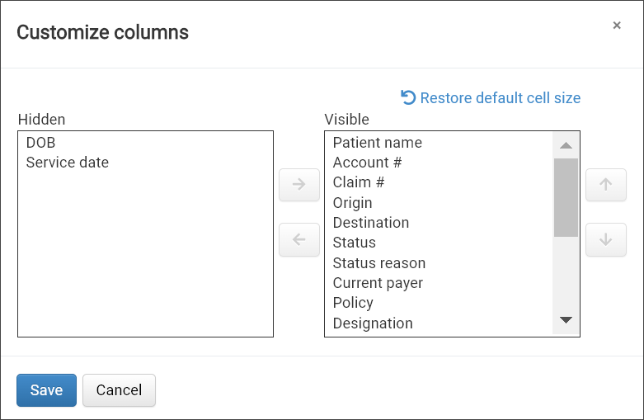Image resolution: width=644 pixels, height=420 pixels.
Task: Pick Status reason in Visible columns
Action: 378,263
